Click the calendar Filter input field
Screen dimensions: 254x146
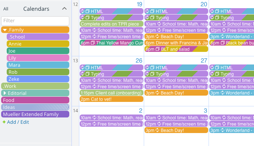[35, 21]
